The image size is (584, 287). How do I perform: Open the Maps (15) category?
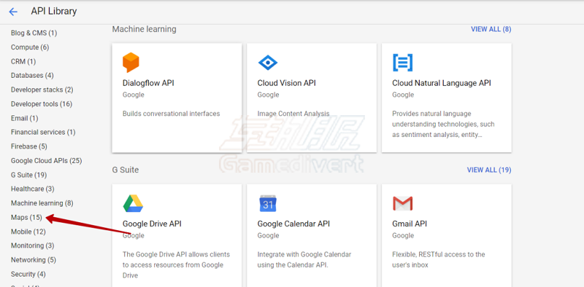pos(26,218)
